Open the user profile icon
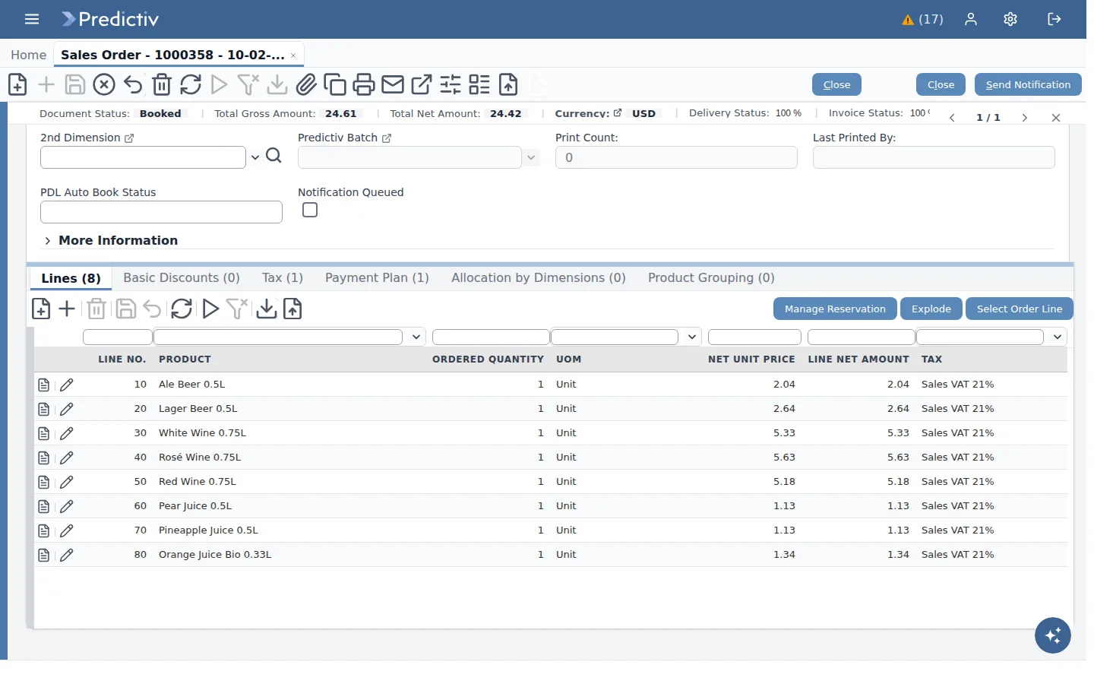1094x684 pixels. pyautogui.click(x=971, y=19)
